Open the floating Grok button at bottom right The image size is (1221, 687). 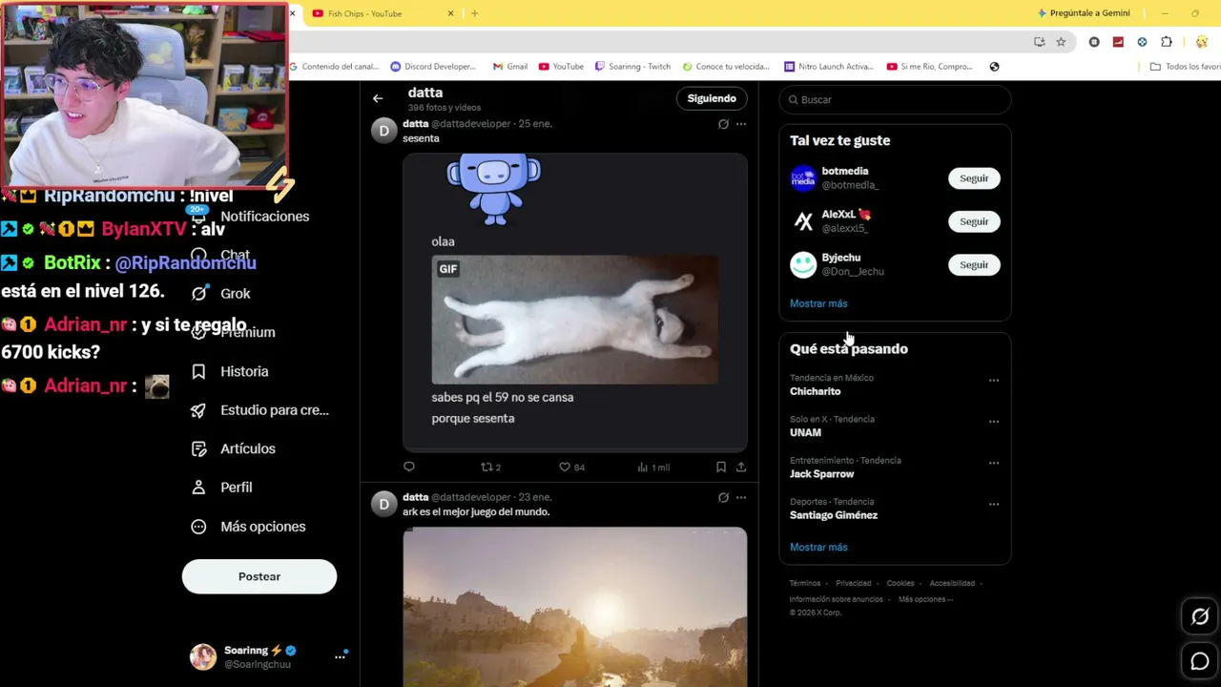pyautogui.click(x=1200, y=617)
